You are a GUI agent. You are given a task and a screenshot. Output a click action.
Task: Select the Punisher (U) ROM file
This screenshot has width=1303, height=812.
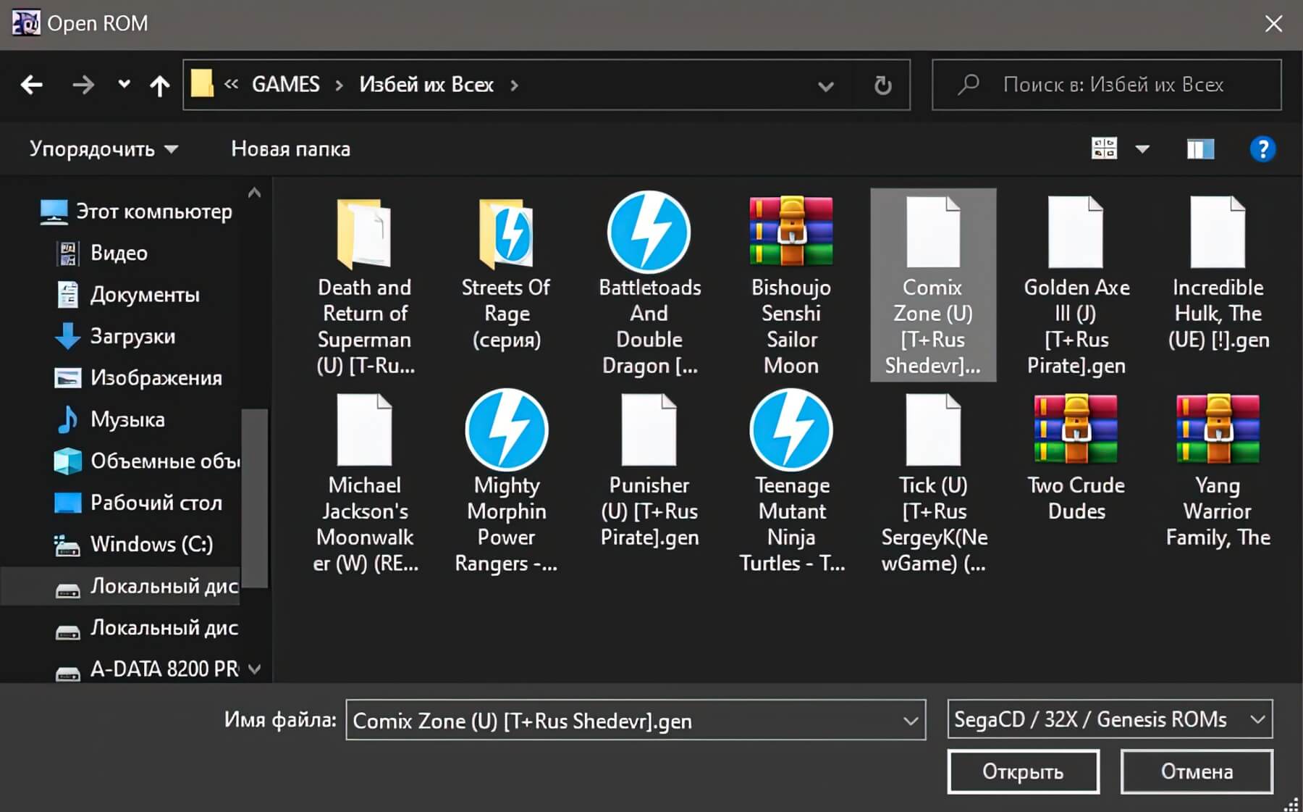pyautogui.click(x=649, y=471)
